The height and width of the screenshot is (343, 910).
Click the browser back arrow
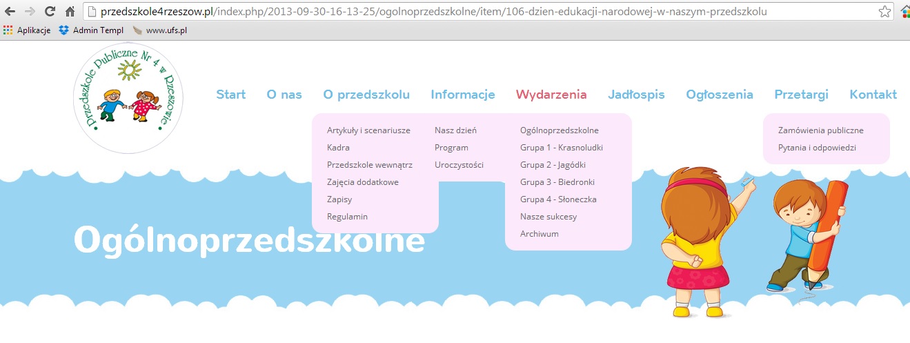10,12
